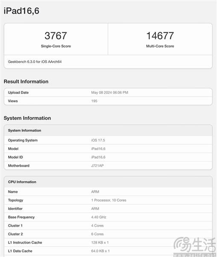Select iPad16,6 value in Model ID row
This screenshot has height=257, width=217.
[98, 157]
